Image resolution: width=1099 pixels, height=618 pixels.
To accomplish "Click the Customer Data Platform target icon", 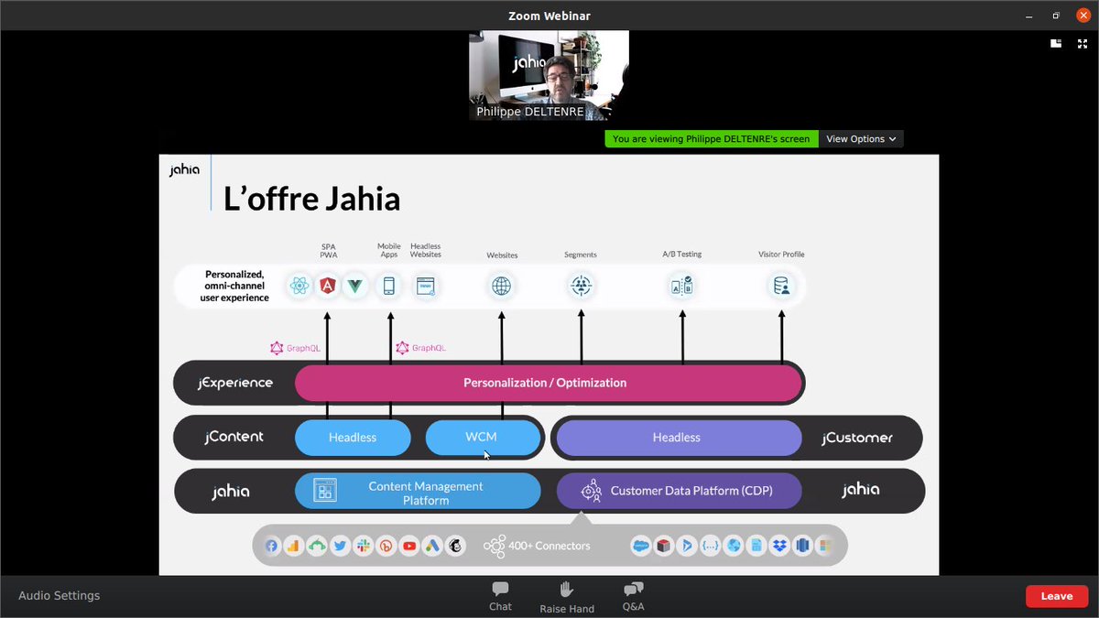I will pyautogui.click(x=591, y=491).
